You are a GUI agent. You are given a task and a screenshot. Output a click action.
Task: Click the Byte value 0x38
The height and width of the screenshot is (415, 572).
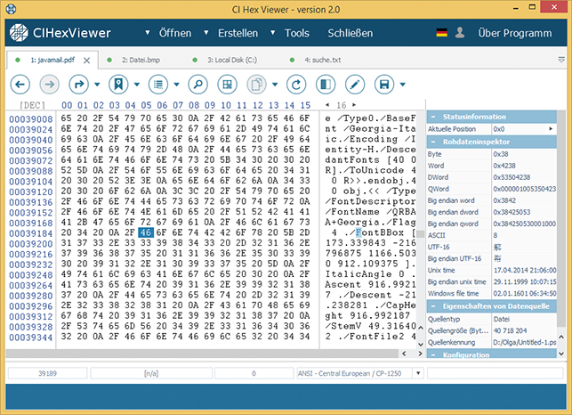click(501, 154)
